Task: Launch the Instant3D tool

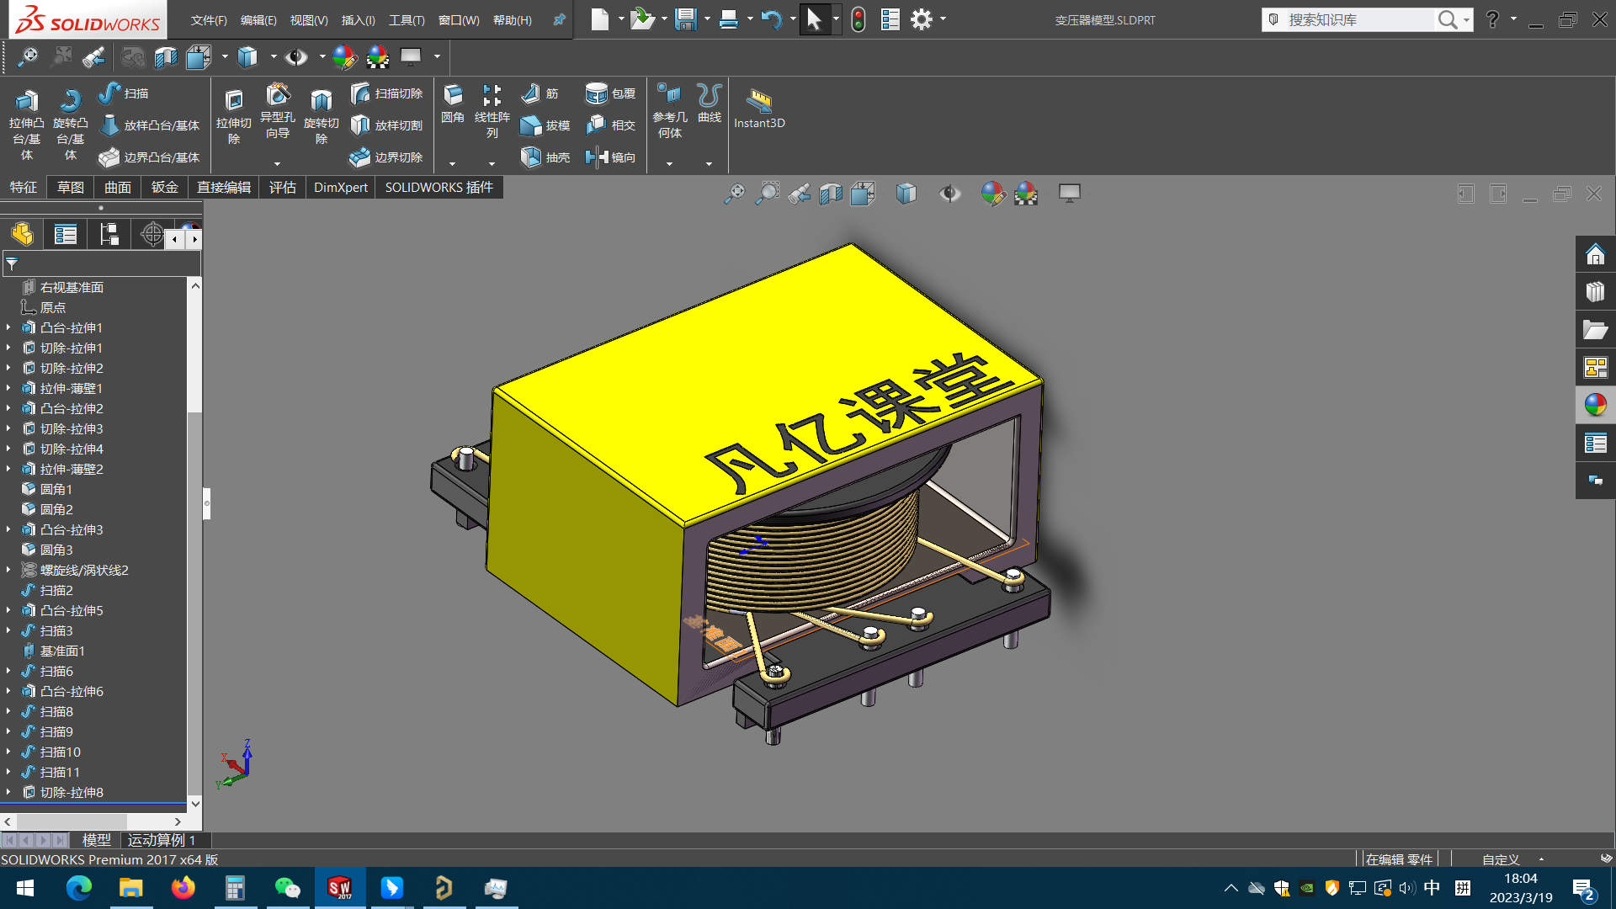Action: click(759, 109)
